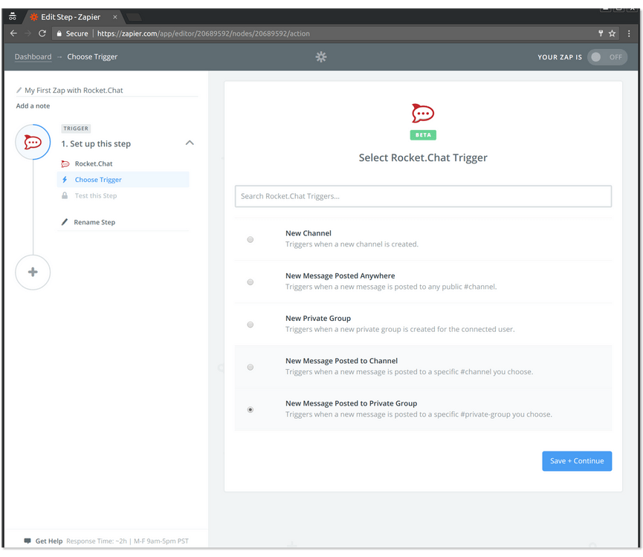
Task: Open the Test this Step item
Action: [x=123, y=196]
